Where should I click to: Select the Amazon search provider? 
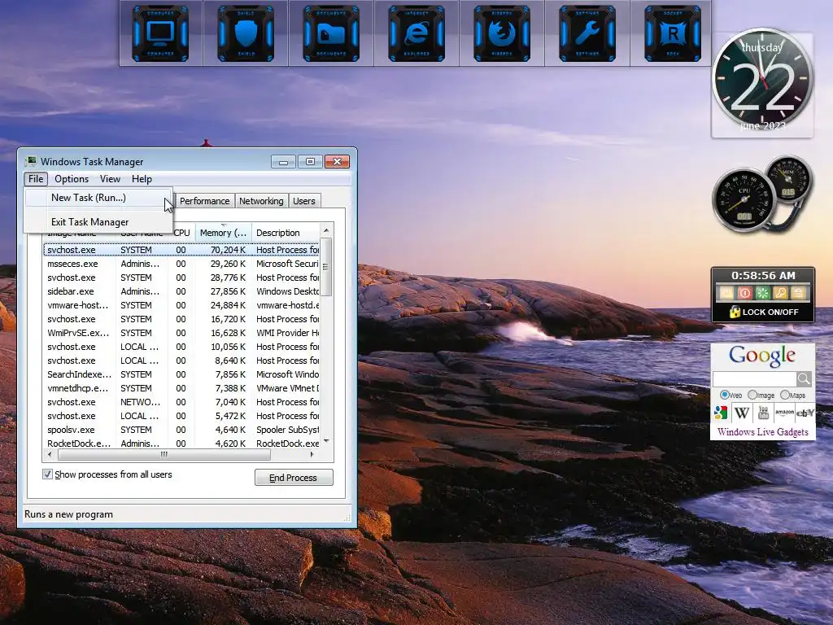click(784, 413)
